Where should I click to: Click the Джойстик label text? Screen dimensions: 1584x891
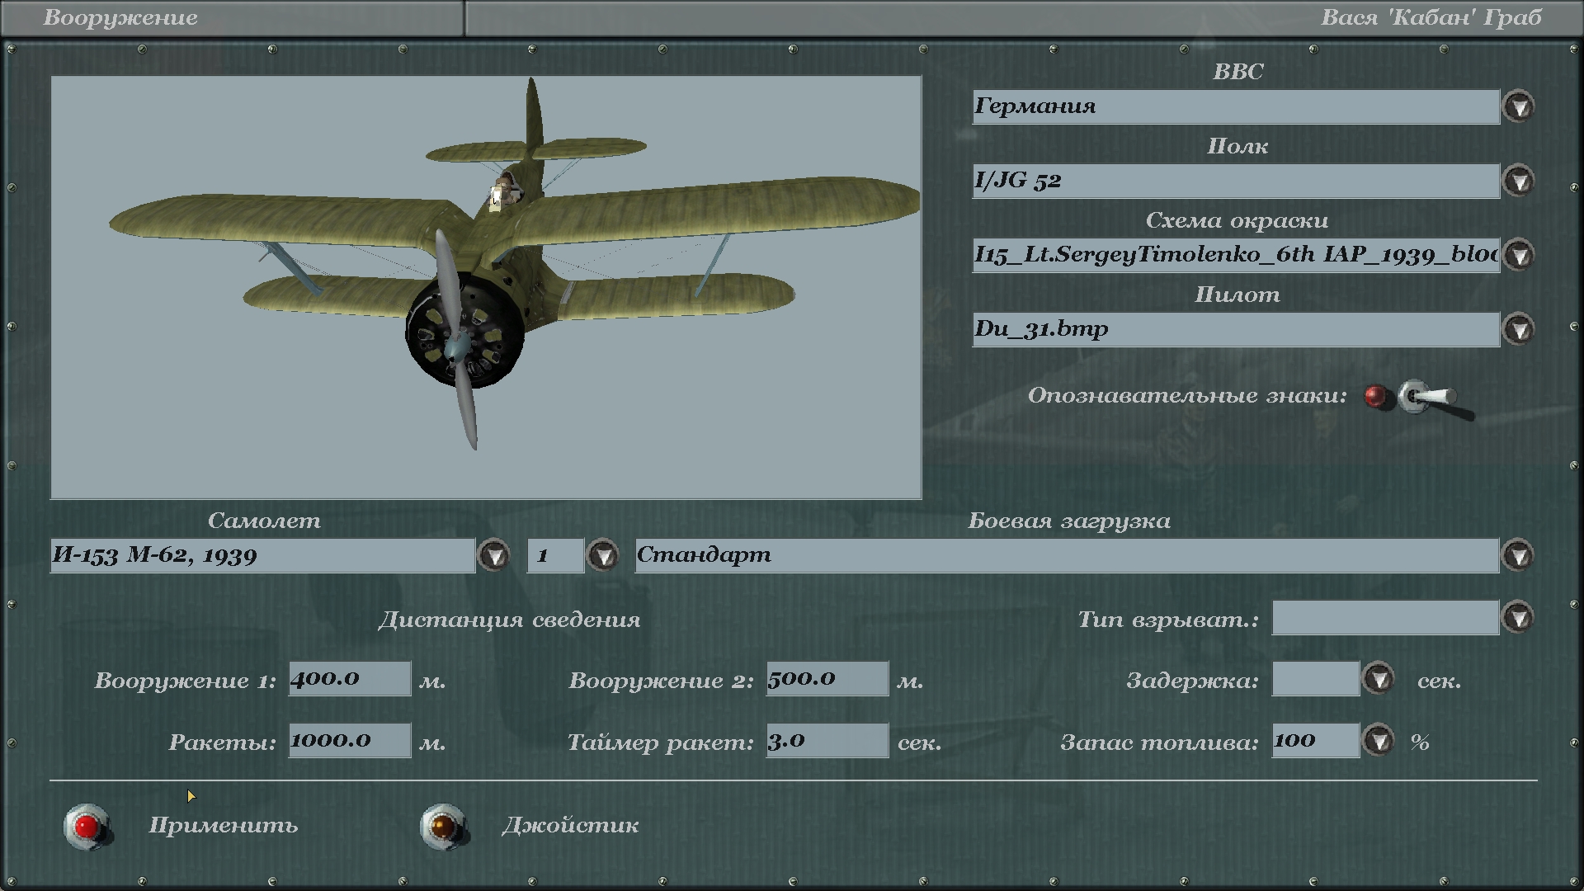click(x=570, y=826)
